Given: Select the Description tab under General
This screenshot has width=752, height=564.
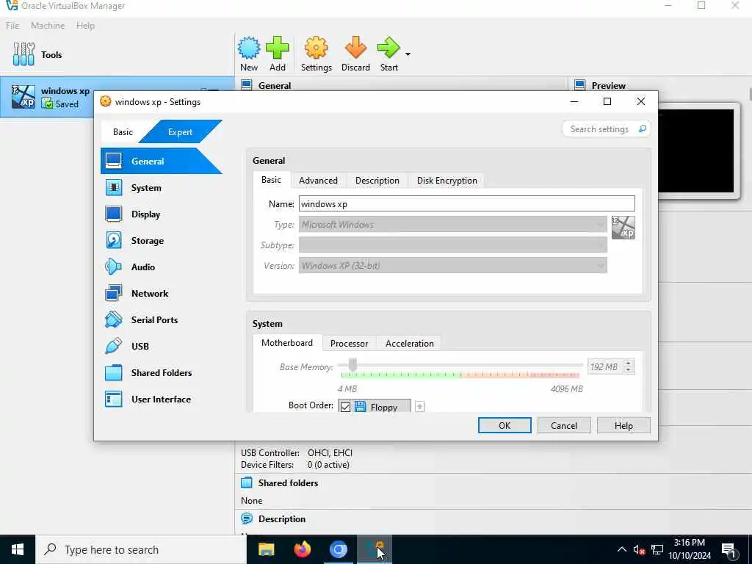Looking at the screenshot, I should click(377, 181).
